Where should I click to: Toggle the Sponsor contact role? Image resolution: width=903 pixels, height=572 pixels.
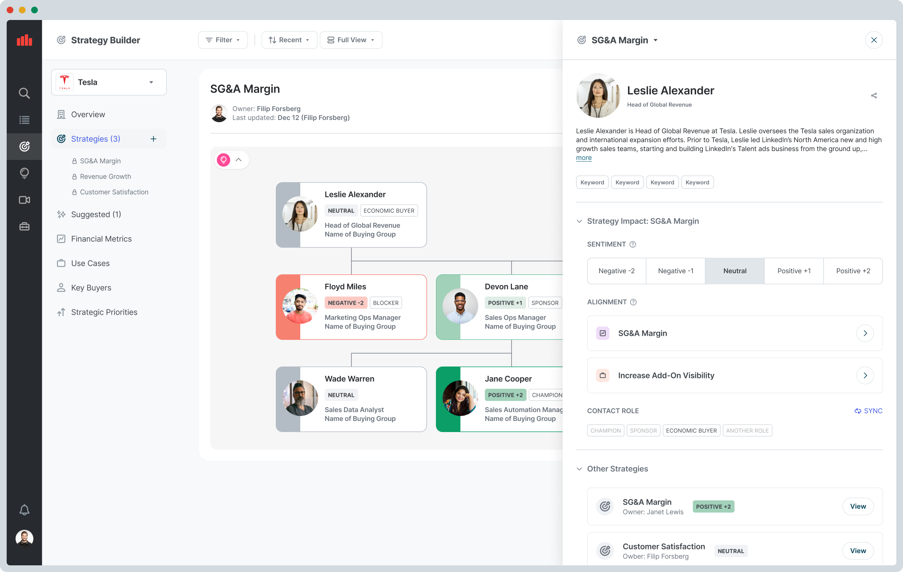[x=643, y=431]
